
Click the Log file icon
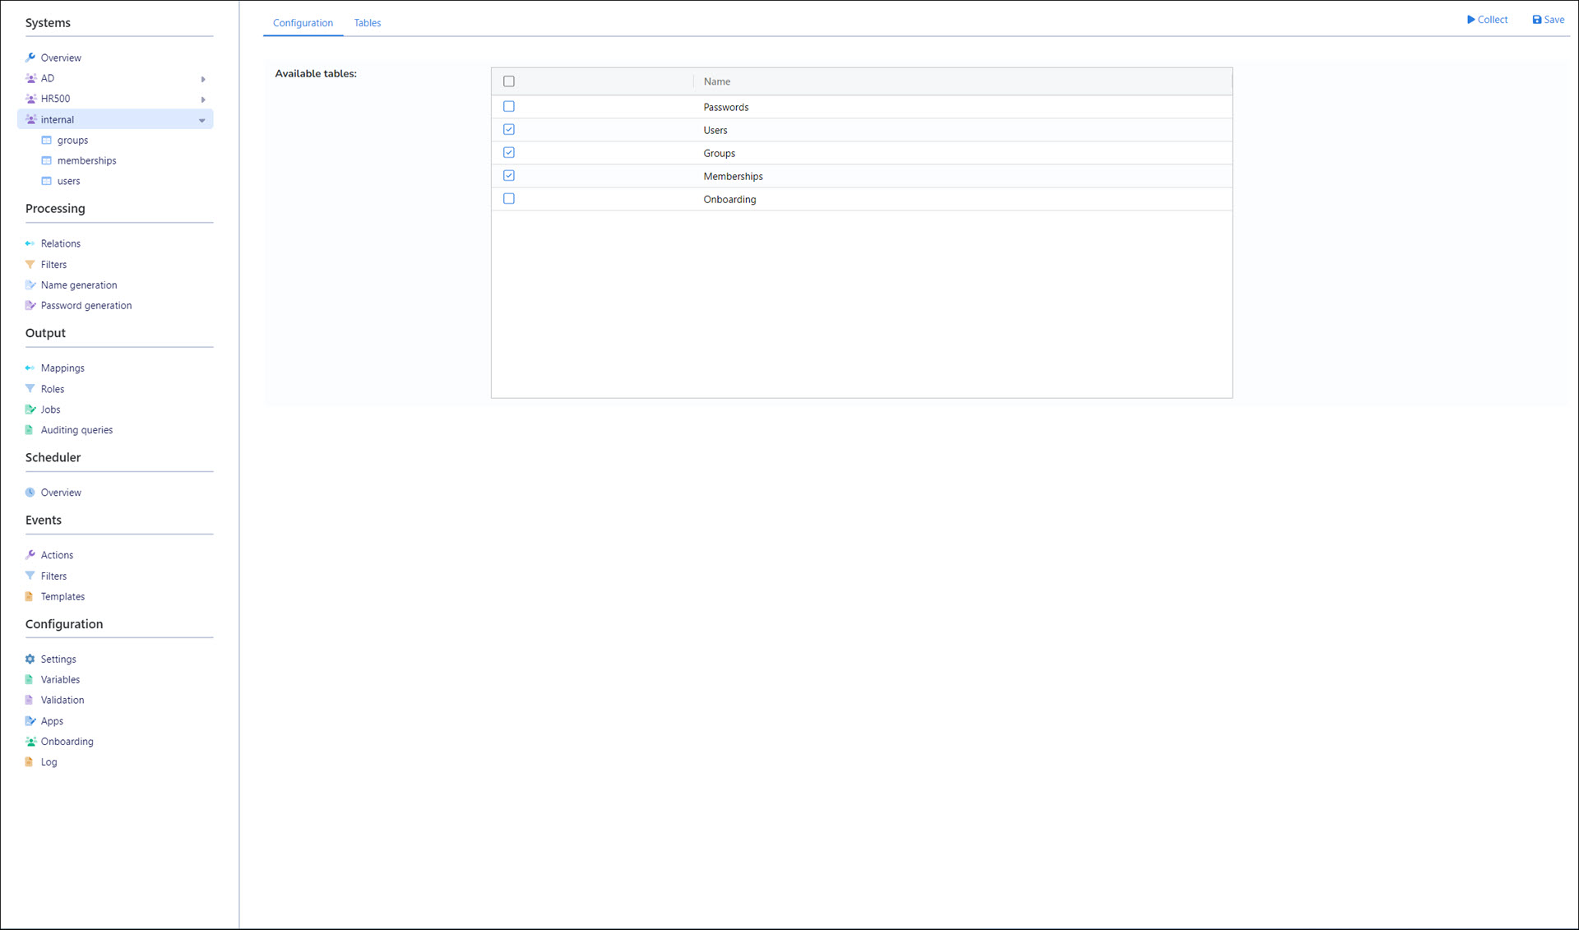30,762
